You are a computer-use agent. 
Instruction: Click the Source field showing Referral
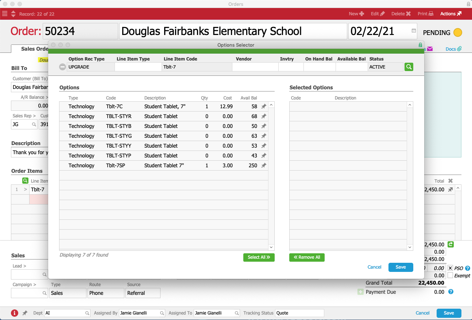point(143,293)
